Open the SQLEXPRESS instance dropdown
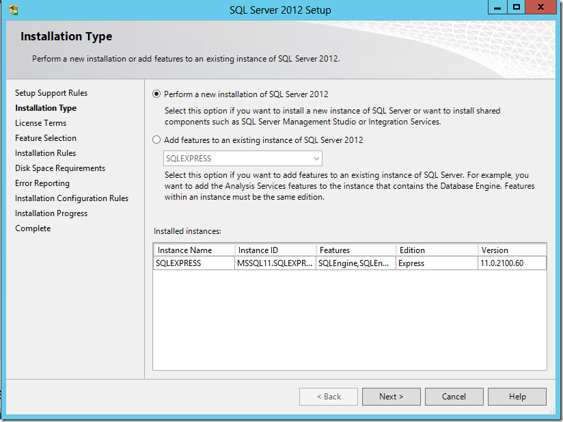The width and height of the screenshot is (563, 422). [x=243, y=159]
